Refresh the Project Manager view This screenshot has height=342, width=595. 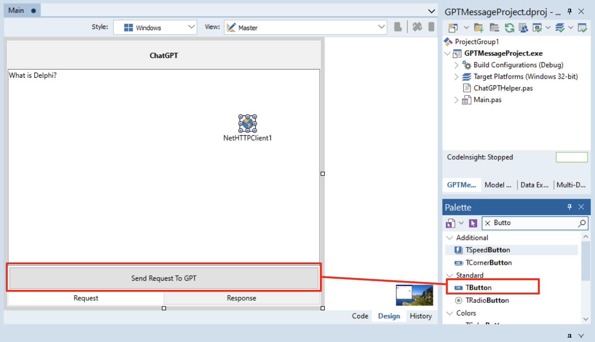509,27
